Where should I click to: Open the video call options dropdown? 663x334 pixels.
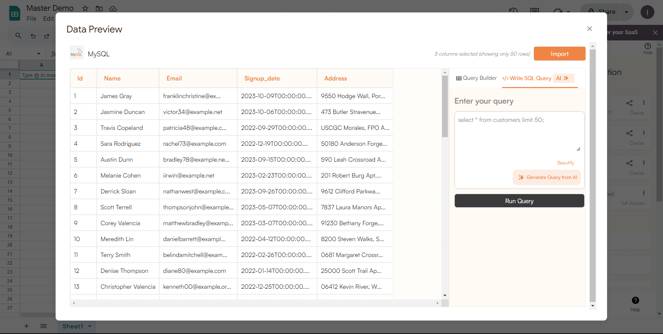coord(568,12)
